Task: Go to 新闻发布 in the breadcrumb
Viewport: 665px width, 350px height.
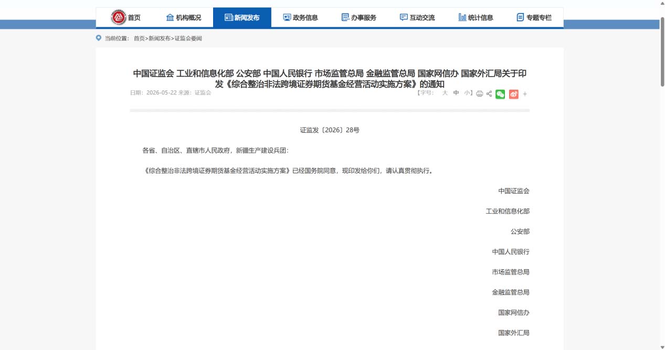Action: pyautogui.click(x=160, y=39)
